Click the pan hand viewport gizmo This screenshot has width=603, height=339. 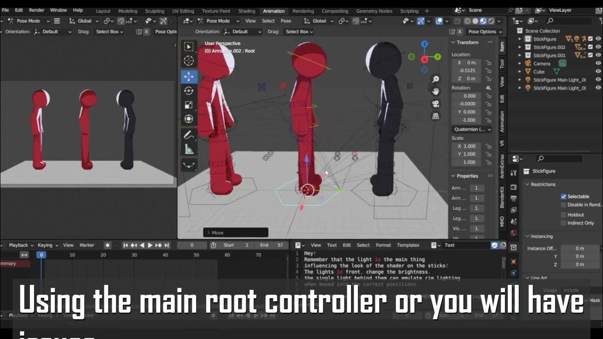(436, 91)
